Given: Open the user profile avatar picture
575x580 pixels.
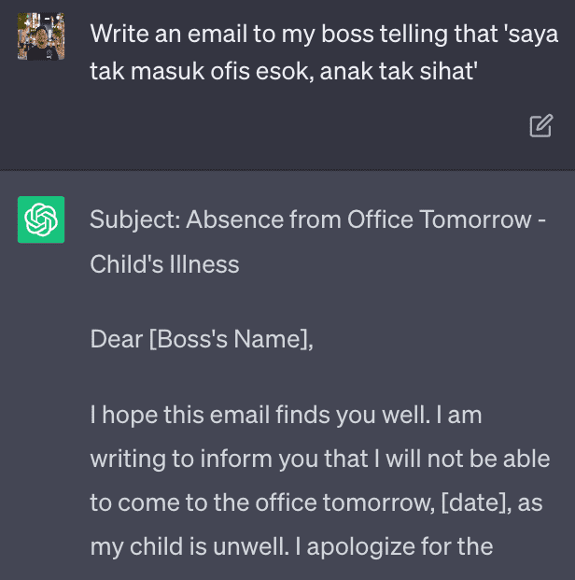Looking at the screenshot, I should (x=41, y=36).
